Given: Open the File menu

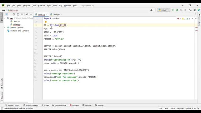Looking at the screenshot, I should (8, 6).
